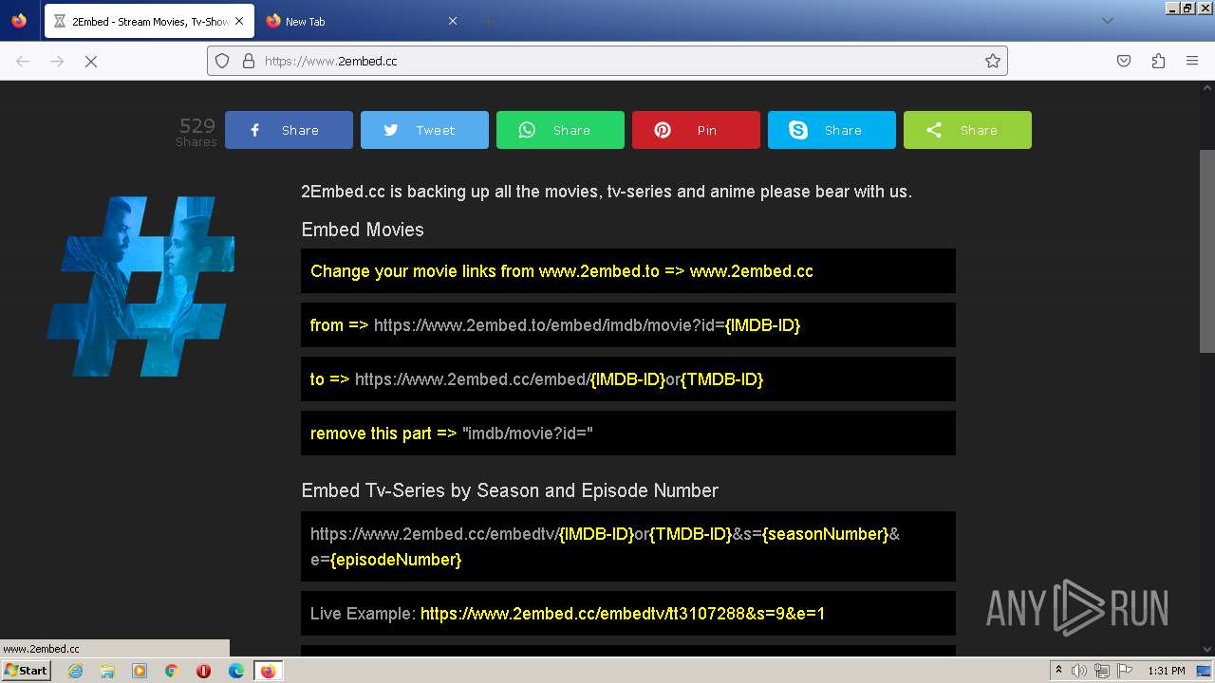The image size is (1215, 683).
Task: Click the URL address bar field
Action: 607,61
